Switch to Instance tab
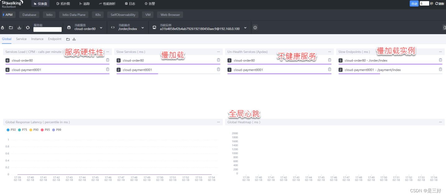Image resolution: width=446 pixels, height=196 pixels. coord(37,39)
